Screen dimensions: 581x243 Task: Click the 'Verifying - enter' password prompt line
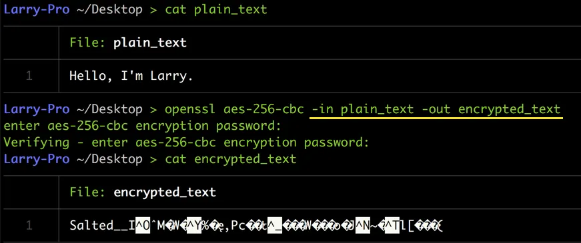tap(187, 142)
